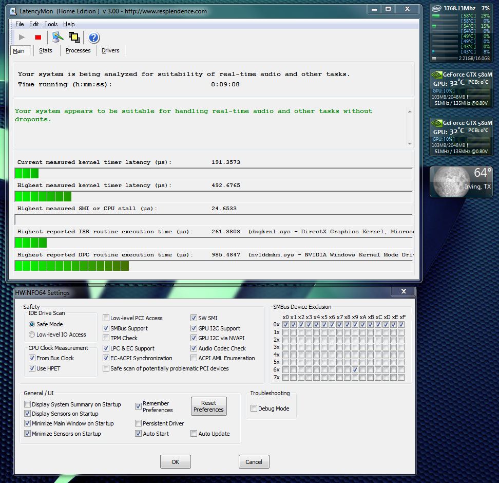Toggle Display Sensors on Startup
This screenshot has width=499, height=483.
pyautogui.click(x=27, y=414)
